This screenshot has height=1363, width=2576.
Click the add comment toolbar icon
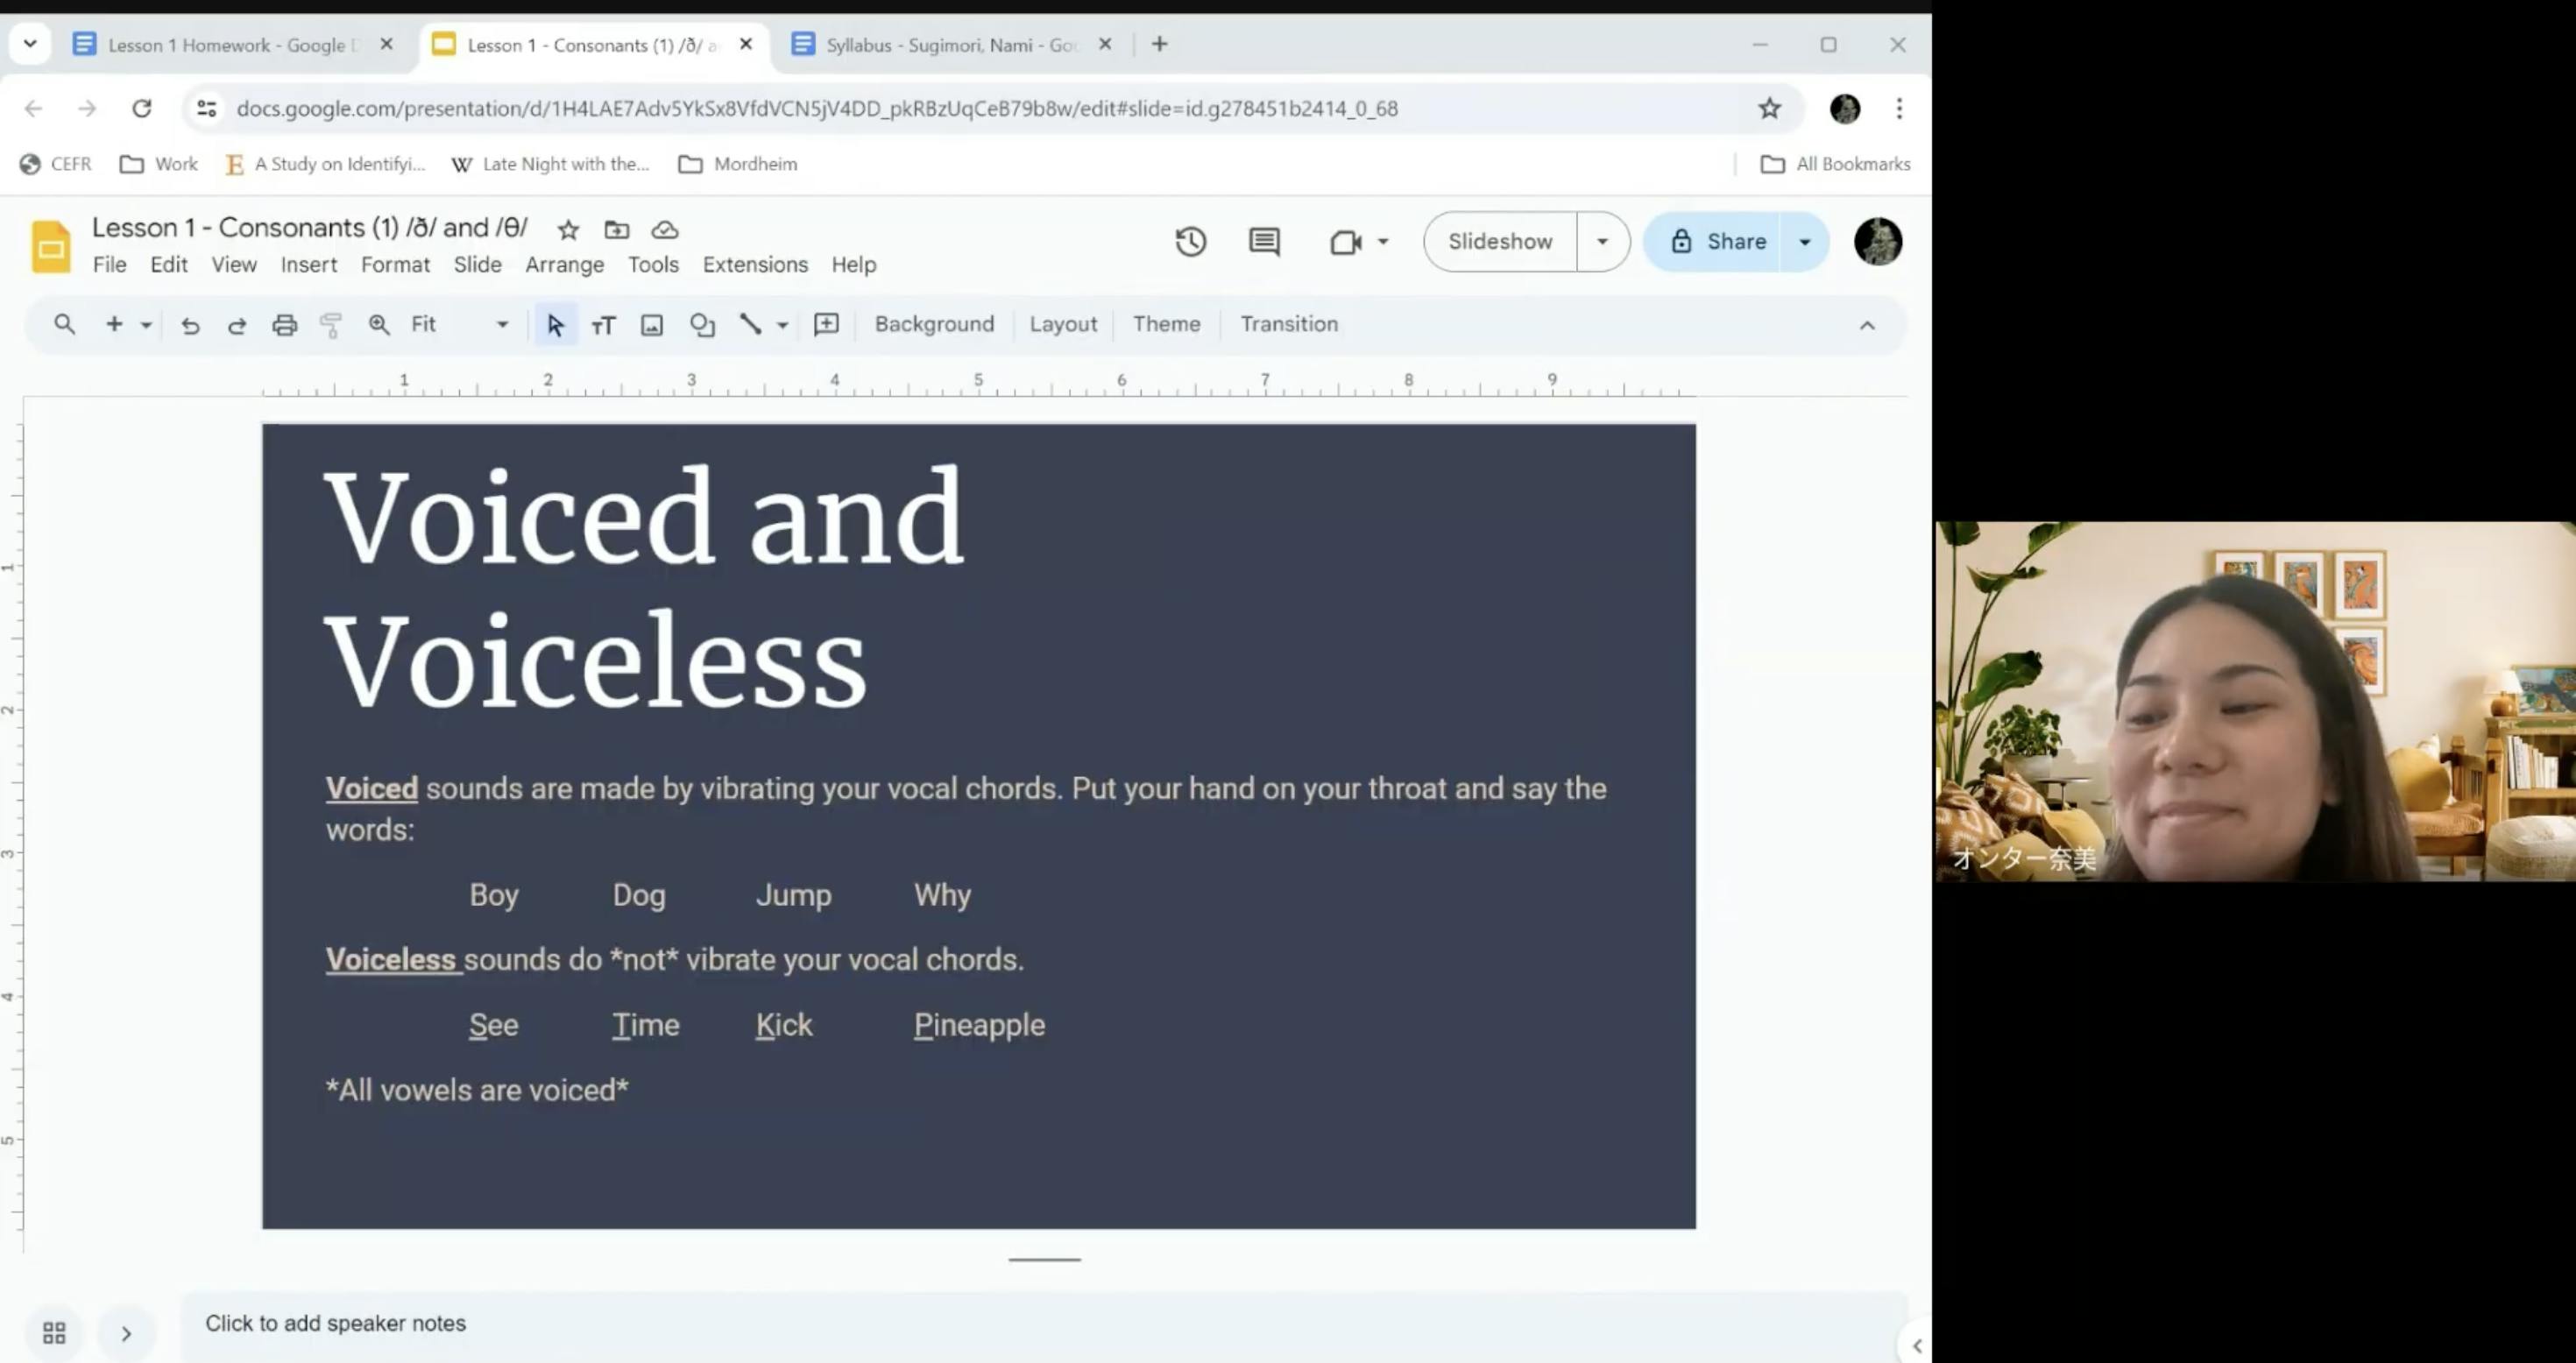[x=826, y=324]
